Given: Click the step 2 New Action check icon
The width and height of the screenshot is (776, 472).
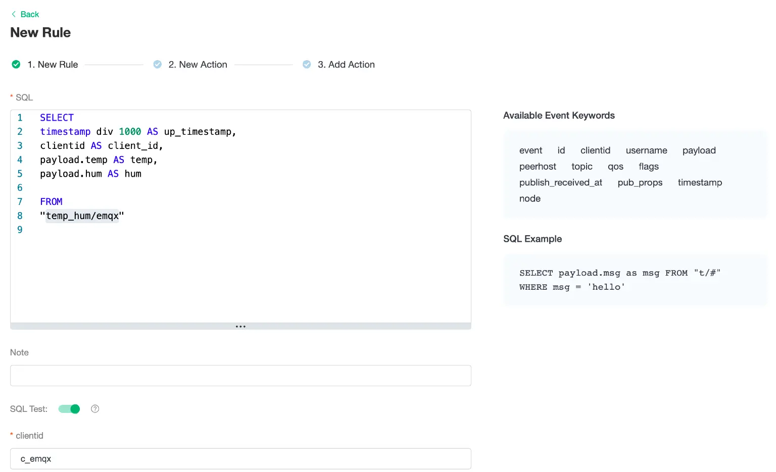Looking at the screenshot, I should pos(158,65).
